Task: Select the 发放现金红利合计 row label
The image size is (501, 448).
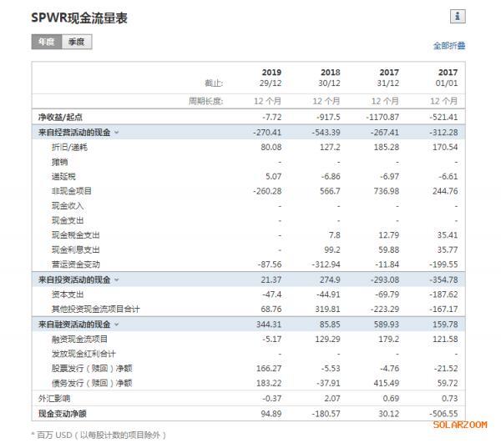Action: tap(83, 354)
